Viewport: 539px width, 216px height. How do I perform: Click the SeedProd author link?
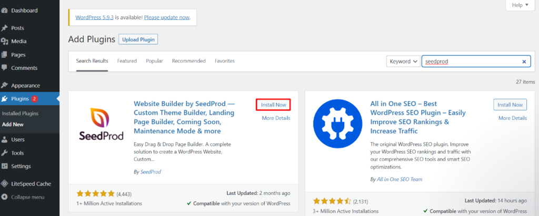(151, 172)
